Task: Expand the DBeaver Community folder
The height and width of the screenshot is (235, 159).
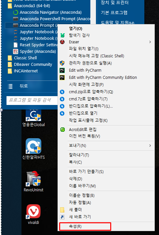Action: coord(30,65)
